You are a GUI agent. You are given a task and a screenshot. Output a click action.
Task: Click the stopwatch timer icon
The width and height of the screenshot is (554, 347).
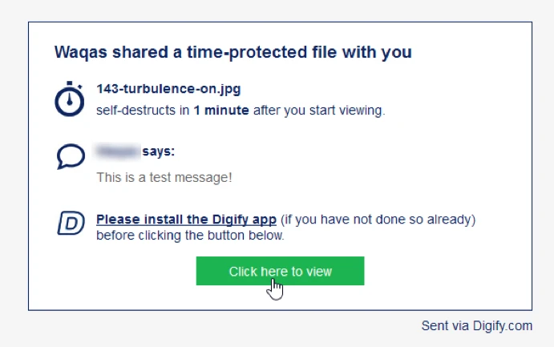pyautogui.click(x=70, y=99)
